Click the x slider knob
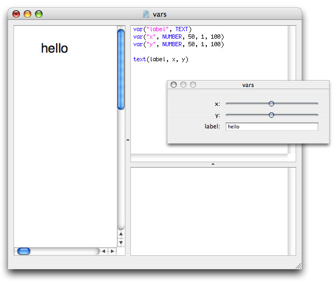335x281 pixels. [x=271, y=104]
